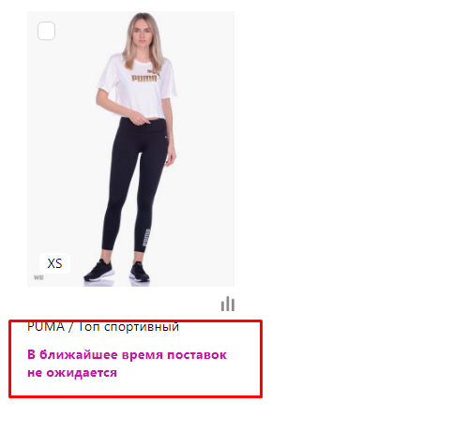Click the 'В ближайшее время поставок' notice line
Image resolution: width=453 pixels, height=432 pixels.
127,355
